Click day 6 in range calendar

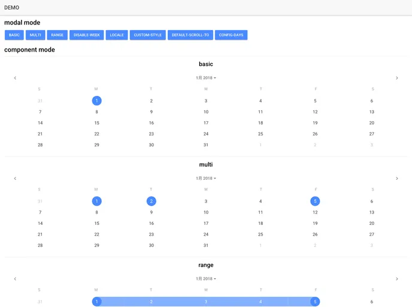[371, 302]
